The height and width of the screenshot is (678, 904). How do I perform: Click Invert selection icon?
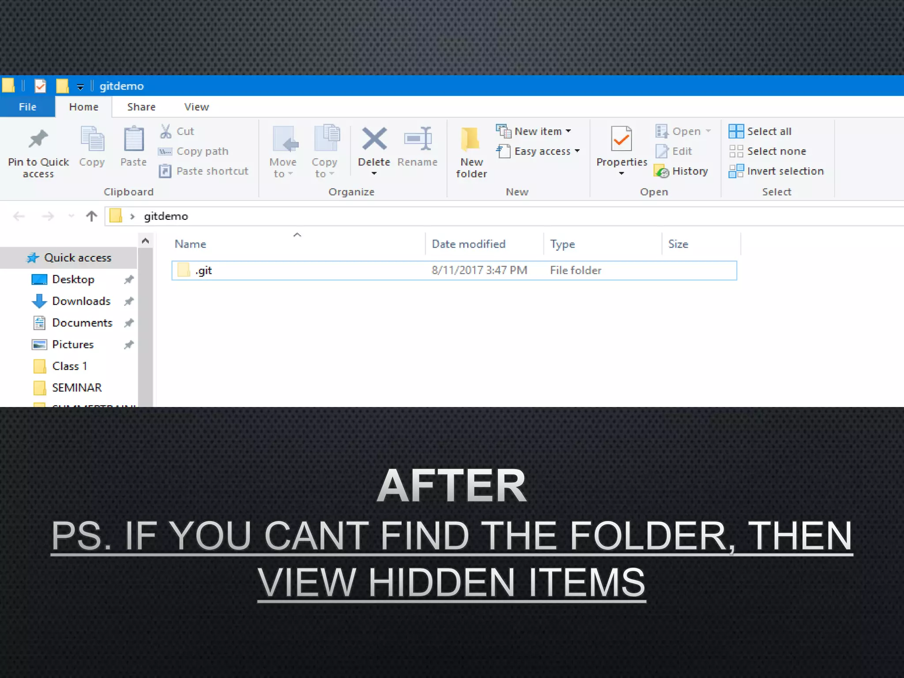[736, 171]
